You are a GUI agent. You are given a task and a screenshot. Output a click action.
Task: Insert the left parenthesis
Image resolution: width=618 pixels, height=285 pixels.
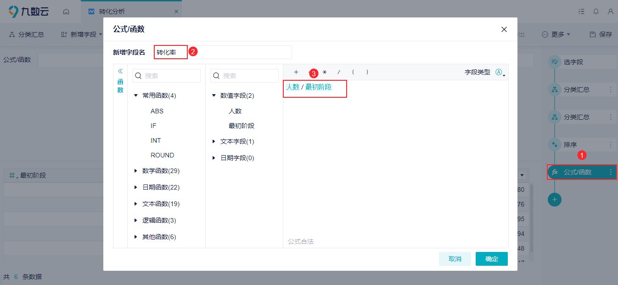tap(353, 72)
